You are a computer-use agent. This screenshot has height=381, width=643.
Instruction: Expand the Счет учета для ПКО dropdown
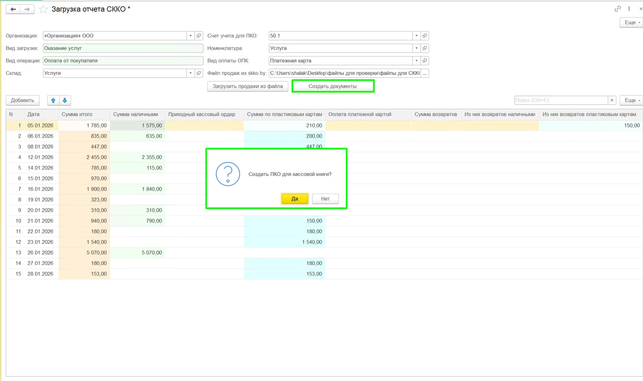[x=416, y=36]
